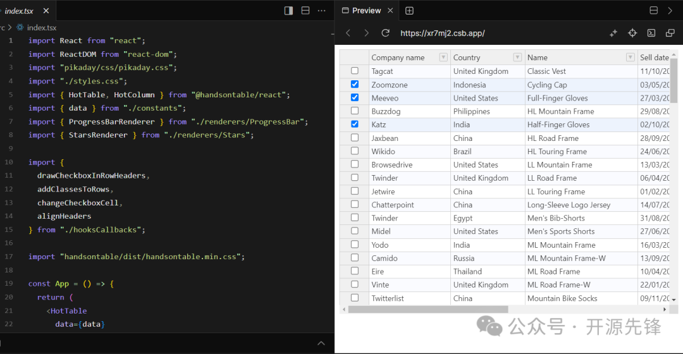Screen dimensions: 683x354
Task: Add a new tab with the plus icon
Action: tap(409, 11)
